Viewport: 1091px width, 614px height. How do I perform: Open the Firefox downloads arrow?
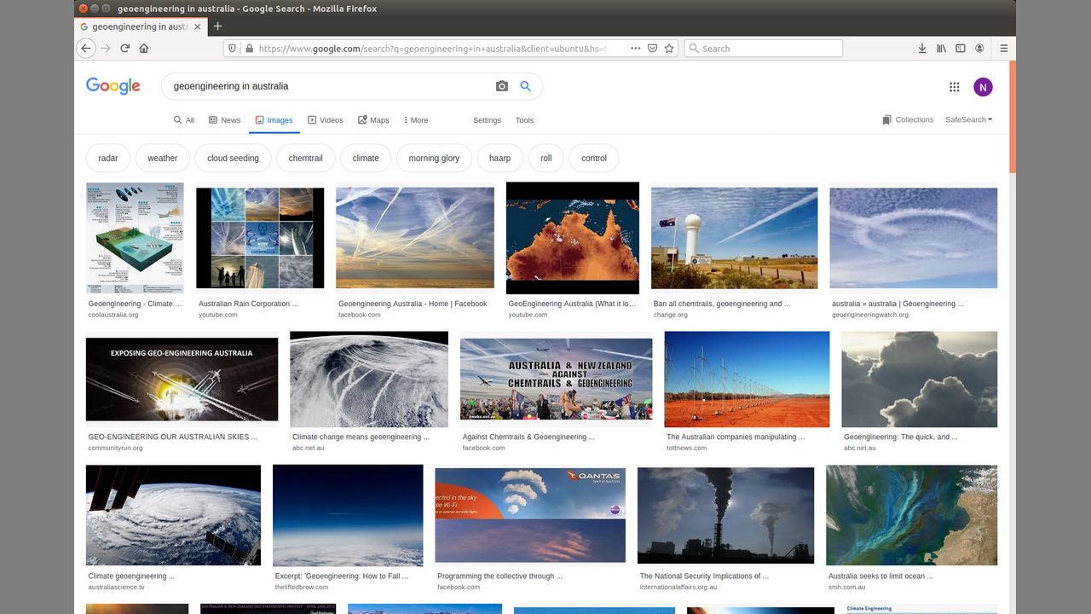tap(922, 49)
